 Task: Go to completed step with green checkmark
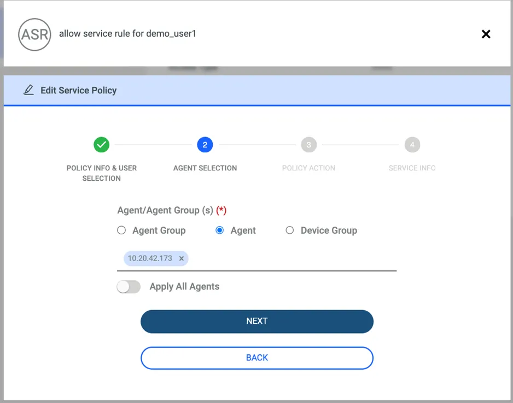pos(101,145)
